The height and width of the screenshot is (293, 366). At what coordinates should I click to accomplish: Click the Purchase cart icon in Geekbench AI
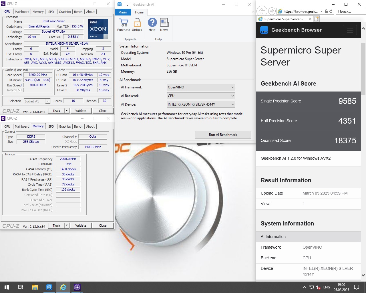[124, 23]
